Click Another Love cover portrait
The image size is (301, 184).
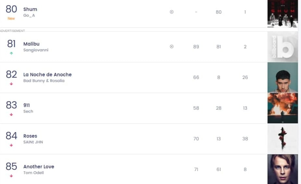point(282,169)
